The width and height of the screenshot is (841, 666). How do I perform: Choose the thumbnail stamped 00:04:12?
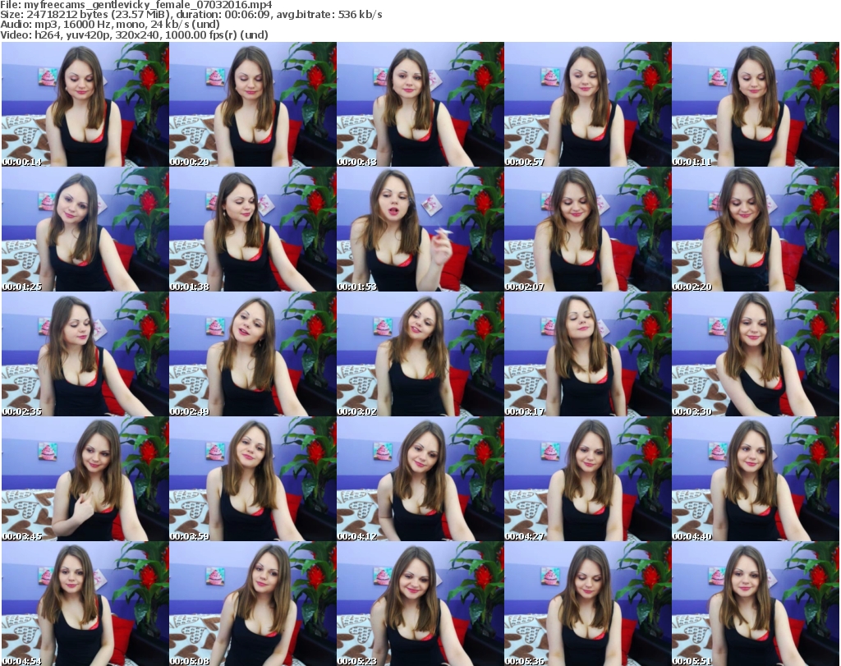tap(420, 479)
